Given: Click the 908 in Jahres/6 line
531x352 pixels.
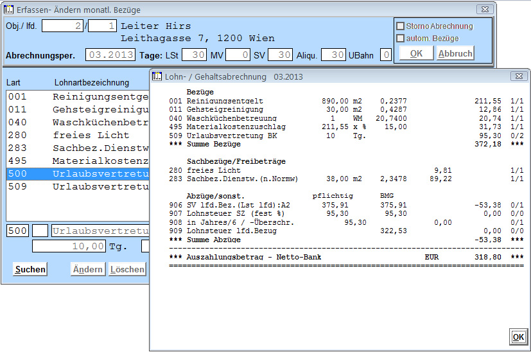Looking at the screenshot, I should (x=346, y=222).
